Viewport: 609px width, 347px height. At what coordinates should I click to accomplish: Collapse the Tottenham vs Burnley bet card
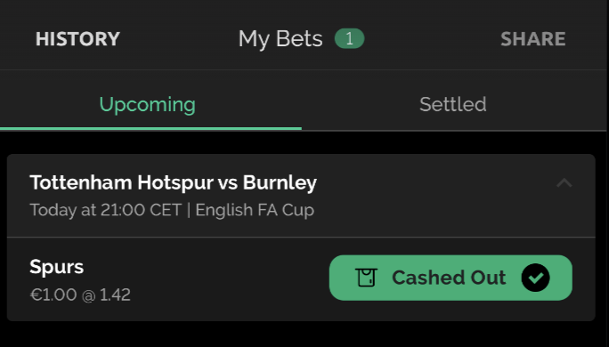tap(564, 182)
